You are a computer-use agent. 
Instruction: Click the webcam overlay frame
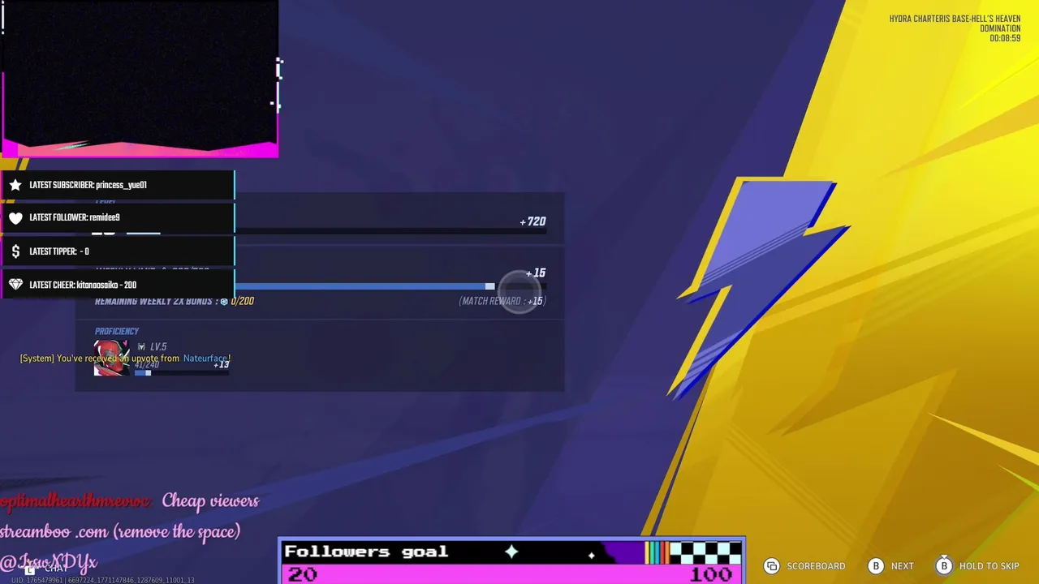pyautogui.click(x=140, y=79)
